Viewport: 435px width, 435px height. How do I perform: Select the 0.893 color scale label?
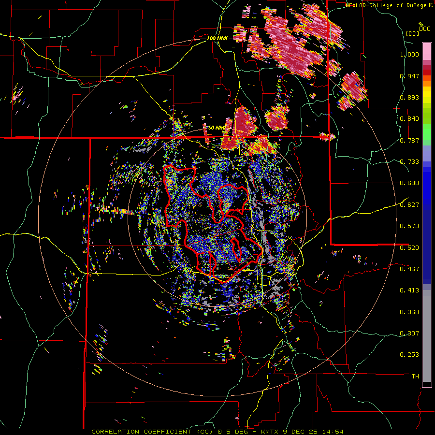(x=409, y=97)
